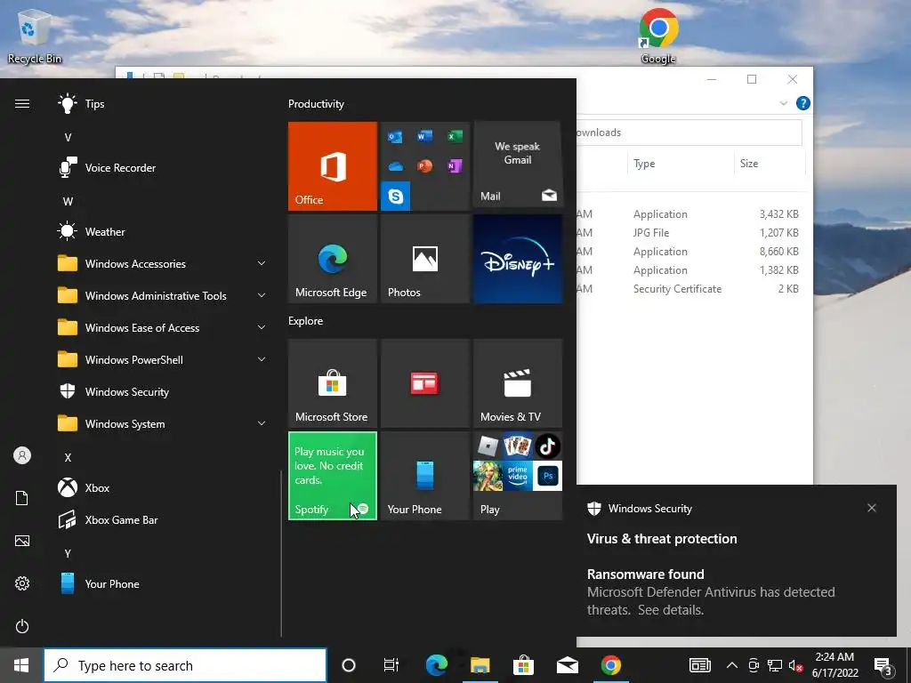The height and width of the screenshot is (683, 911).
Task: Expand Windows System folder
Action: 163,424
